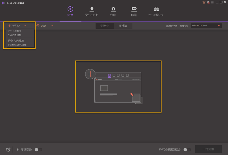Open the MP4 HD 1080P format dropdown

point(206,26)
